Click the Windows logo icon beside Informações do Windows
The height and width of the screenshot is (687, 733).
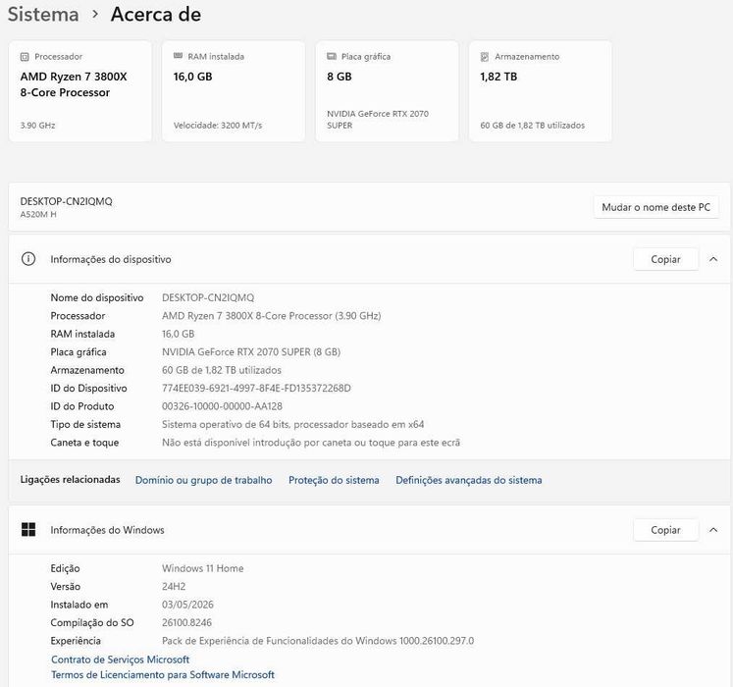click(x=28, y=529)
